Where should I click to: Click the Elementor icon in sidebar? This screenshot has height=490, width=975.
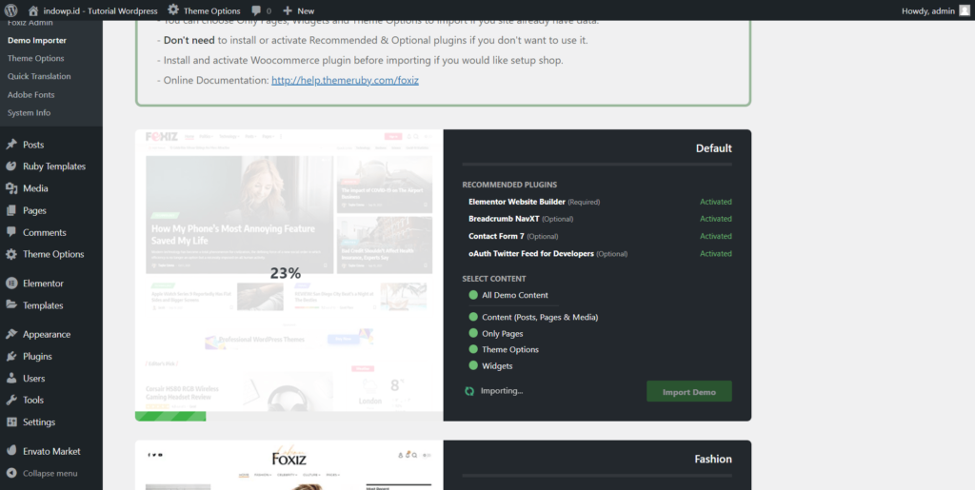(x=11, y=284)
